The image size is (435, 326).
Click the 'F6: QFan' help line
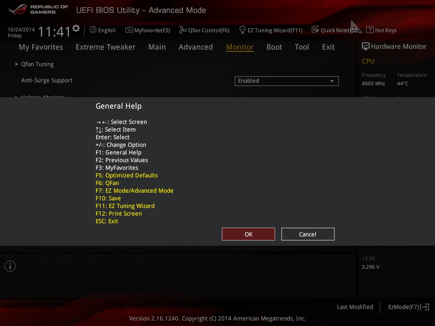pyautogui.click(x=107, y=183)
